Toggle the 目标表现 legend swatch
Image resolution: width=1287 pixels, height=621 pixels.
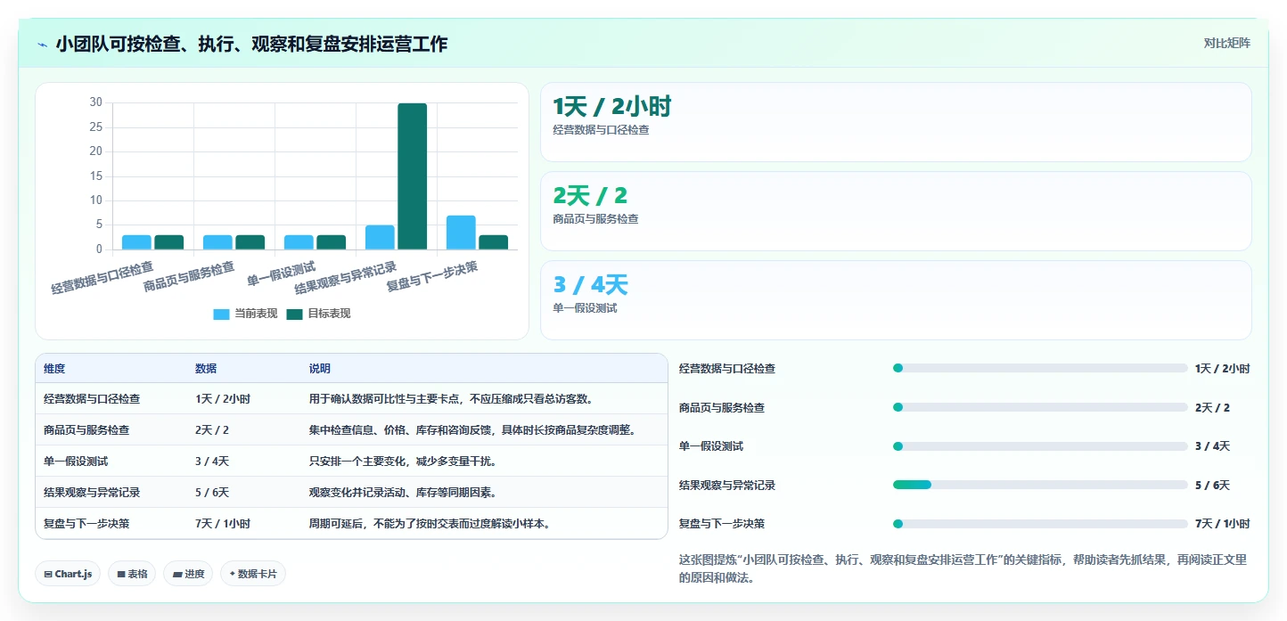point(295,314)
